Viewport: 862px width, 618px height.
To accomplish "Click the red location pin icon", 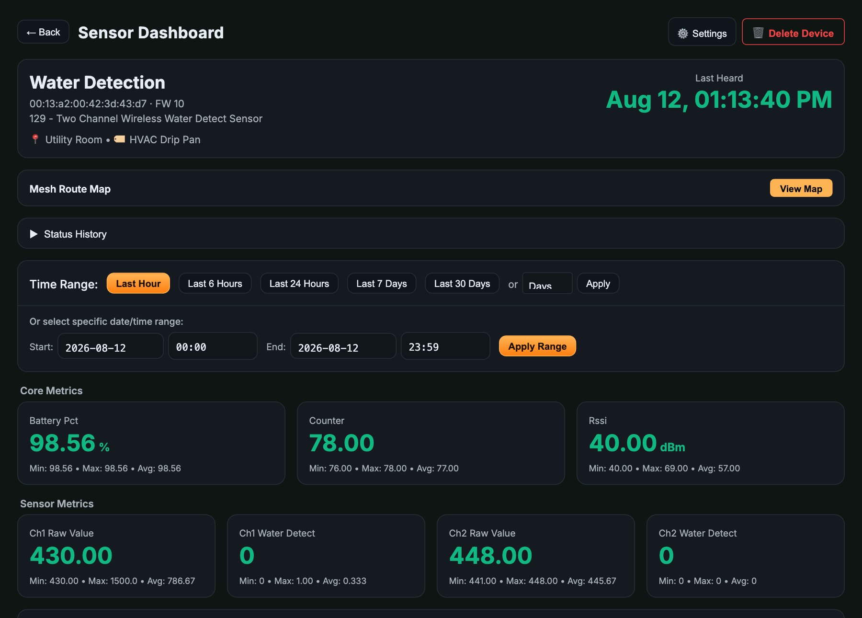I will coord(35,139).
